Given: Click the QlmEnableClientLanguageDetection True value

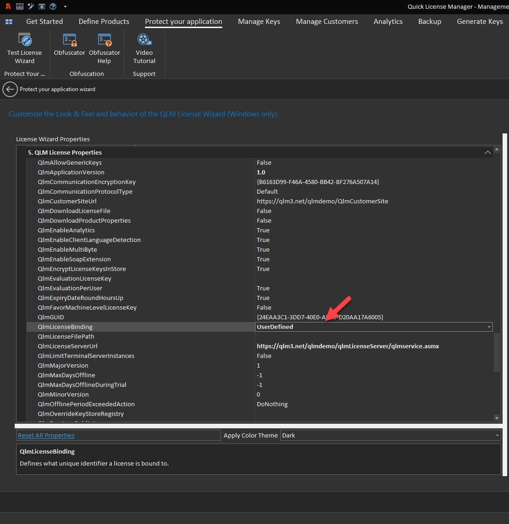Looking at the screenshot, I should click(x=263, y=240).
